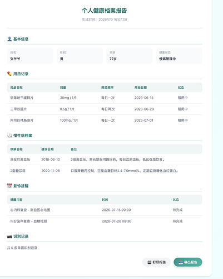Click the health status card 慢病管理中

[179, 56]
